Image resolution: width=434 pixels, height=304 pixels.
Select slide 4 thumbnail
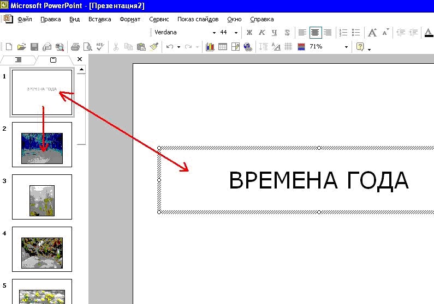pos(42,250)
